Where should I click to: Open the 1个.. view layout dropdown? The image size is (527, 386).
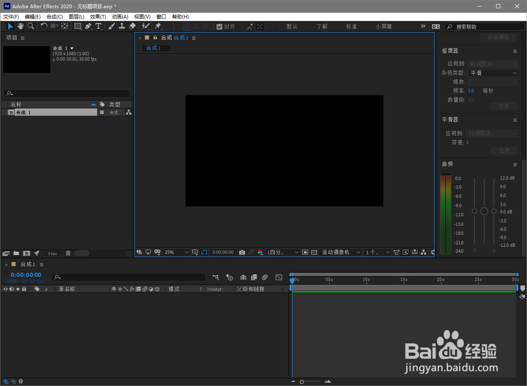point(378,252)
